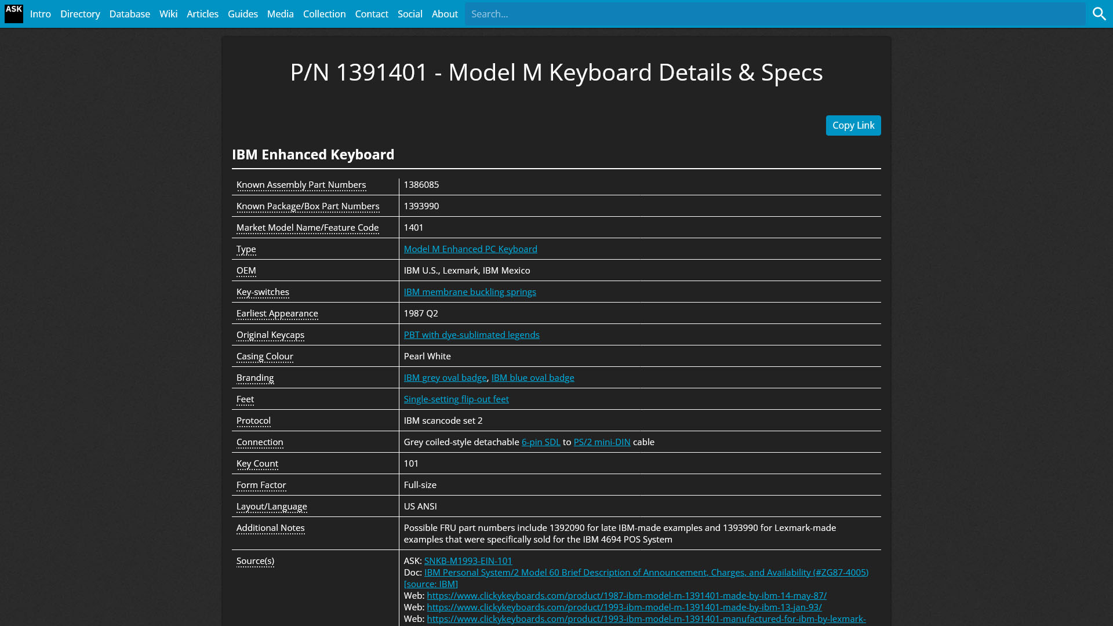The width and height of the screenshot is (1113, 626).
Task: Select the 1393990 package part number value
Action: pos(421,206)
